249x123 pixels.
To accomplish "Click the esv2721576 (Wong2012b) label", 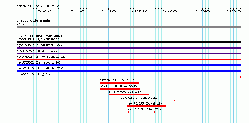I will [35, 74].
